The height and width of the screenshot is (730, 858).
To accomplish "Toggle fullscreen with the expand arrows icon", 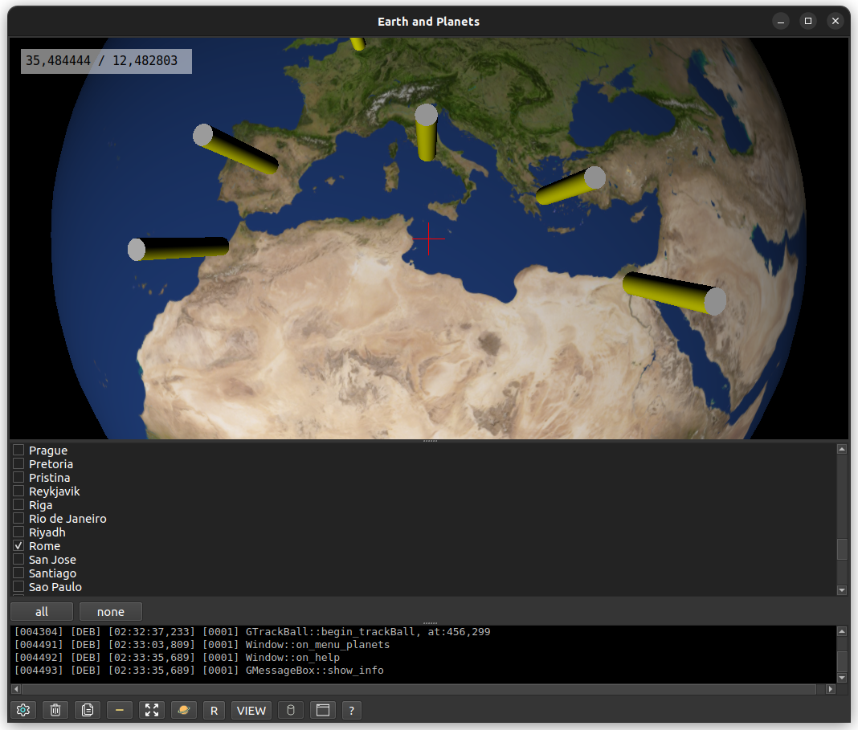I will pos(152,710).
